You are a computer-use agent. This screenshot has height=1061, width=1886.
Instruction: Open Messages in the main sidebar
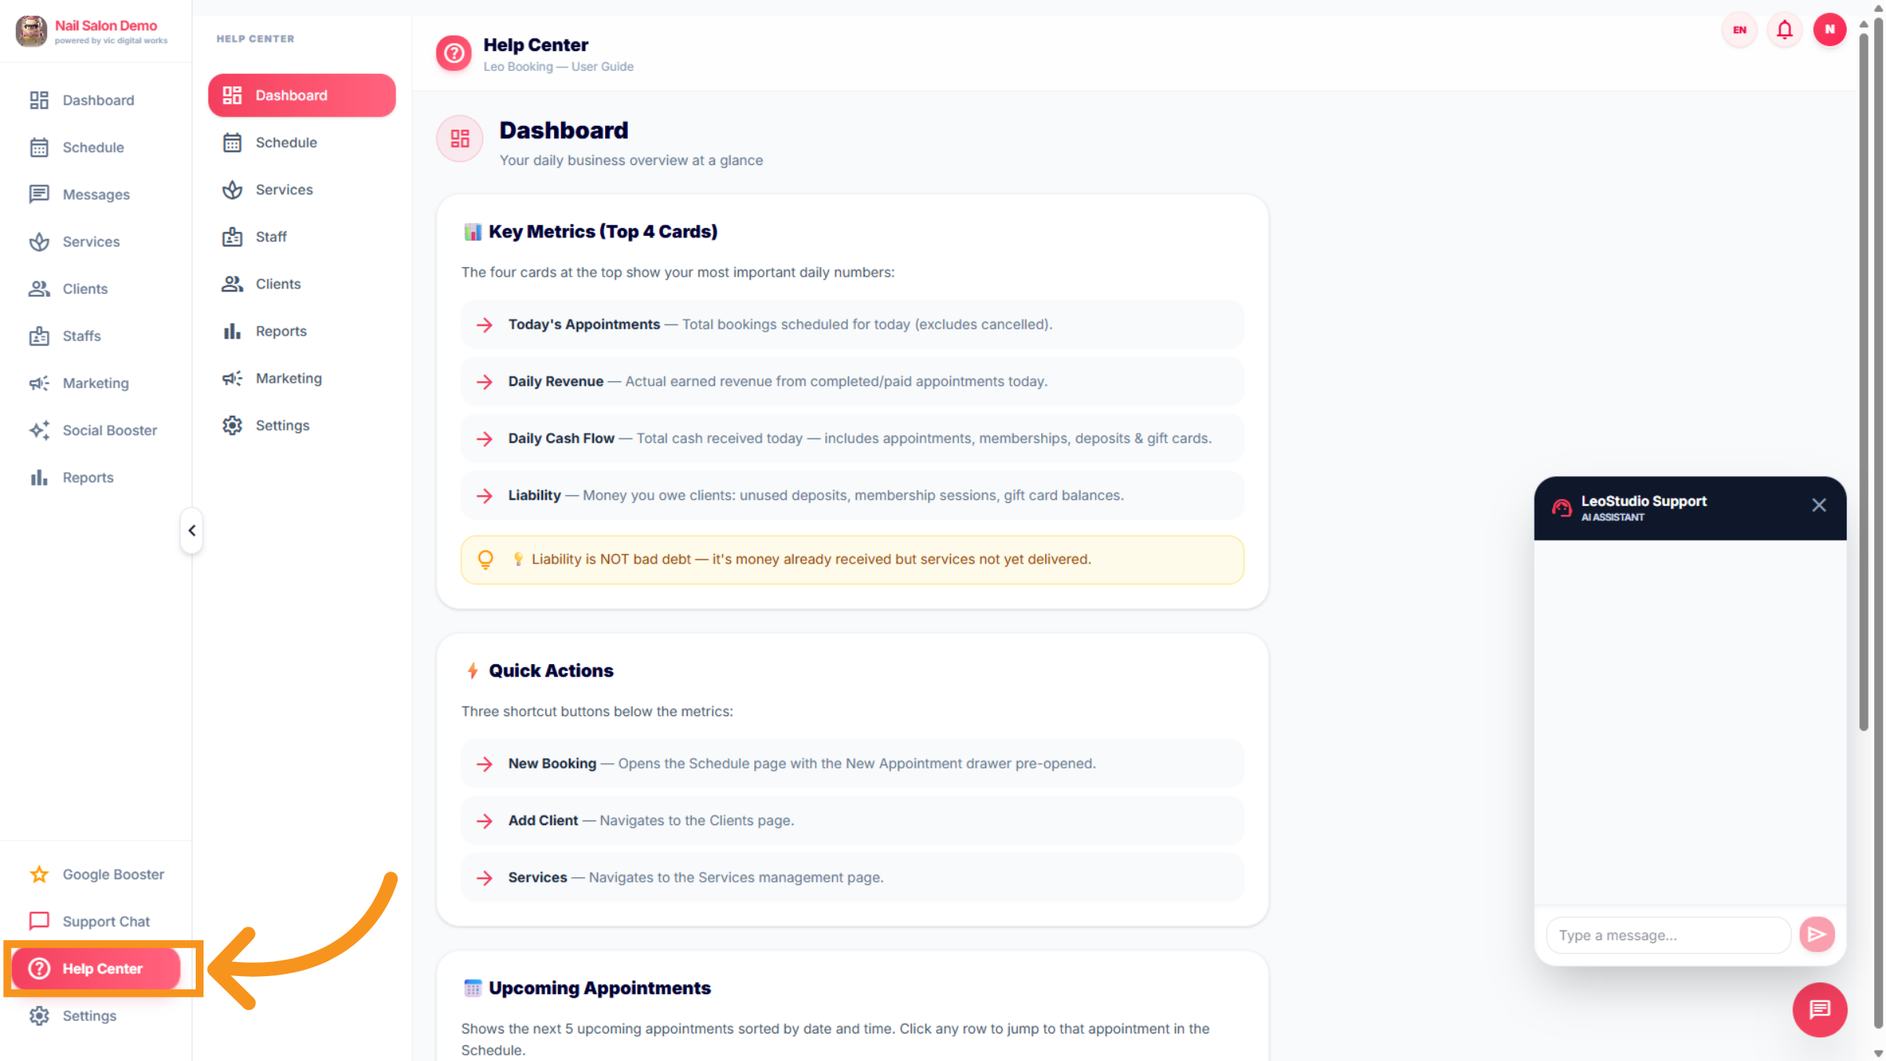[96, 194]
